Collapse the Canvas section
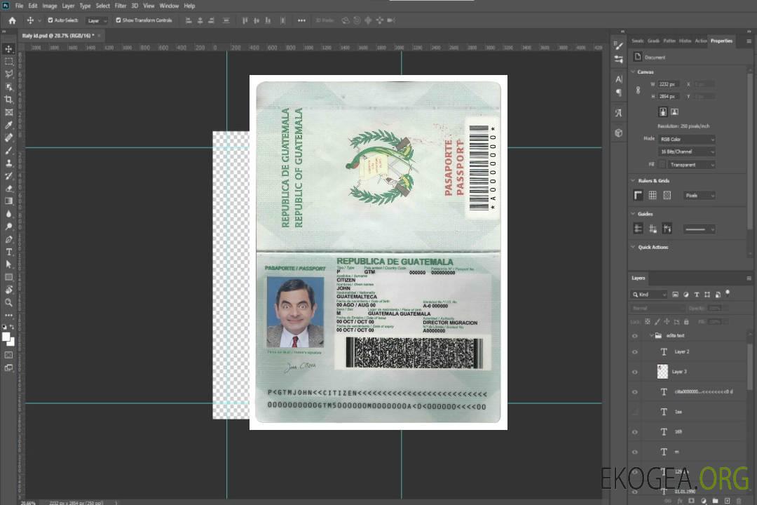Image resolution: width=757 pixels, height=505 pixels. coord(633,72)
